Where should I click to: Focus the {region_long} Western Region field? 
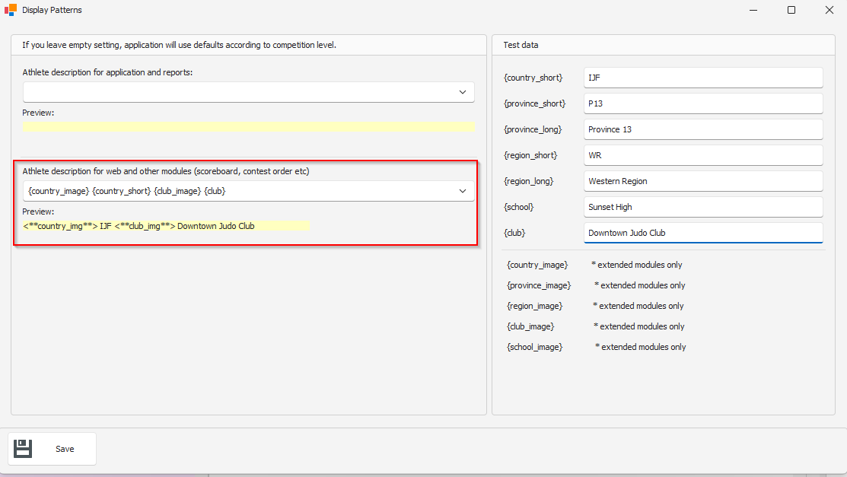click(x=702, y=181)
